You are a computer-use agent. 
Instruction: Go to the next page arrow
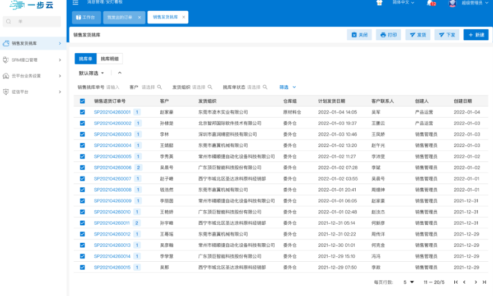(x=476, y=282)
